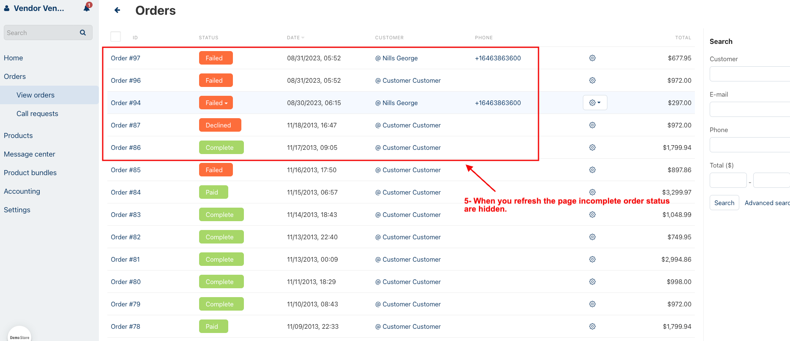Screen dimensions: 790x341
Task: Open the Advanced search link
Action: tap(767, 203)
